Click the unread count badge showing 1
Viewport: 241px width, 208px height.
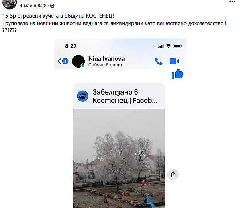point(65,61)
